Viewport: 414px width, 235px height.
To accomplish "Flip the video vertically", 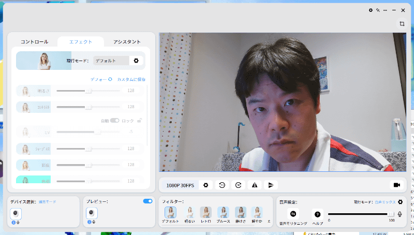I will pos(271,185).
